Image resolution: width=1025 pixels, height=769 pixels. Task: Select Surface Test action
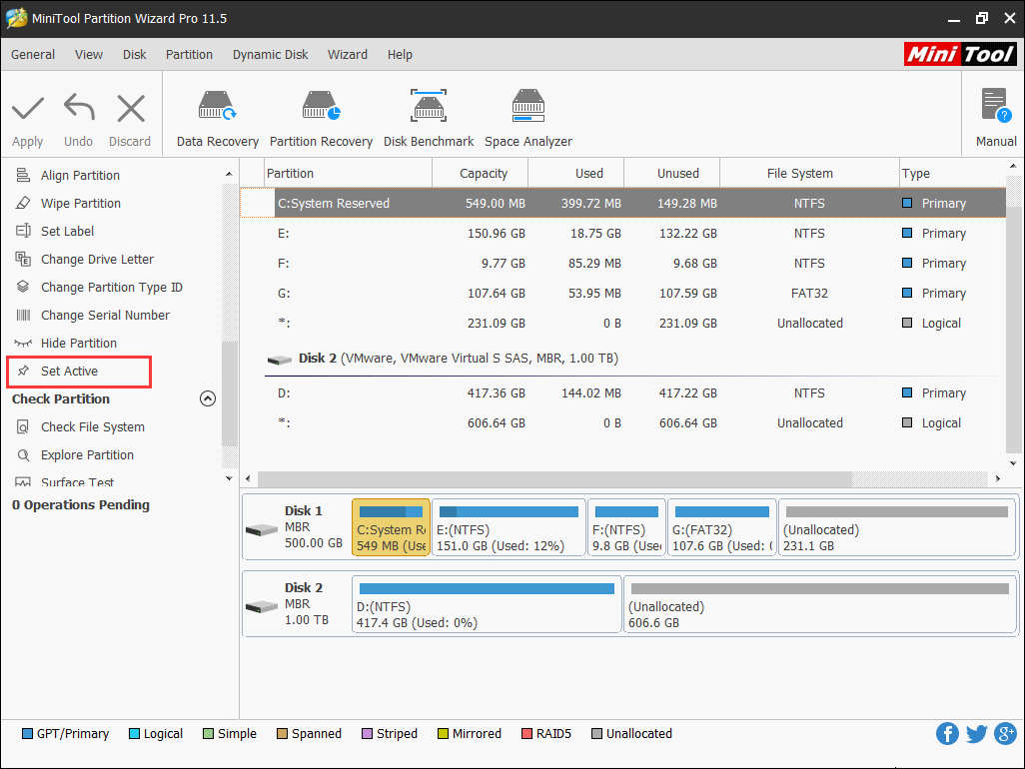point(77,482)
